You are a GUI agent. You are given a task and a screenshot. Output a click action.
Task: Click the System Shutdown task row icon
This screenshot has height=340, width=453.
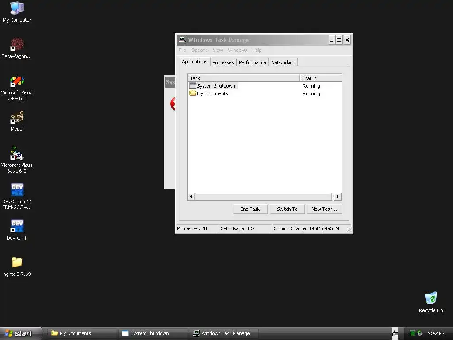(193, 85)
